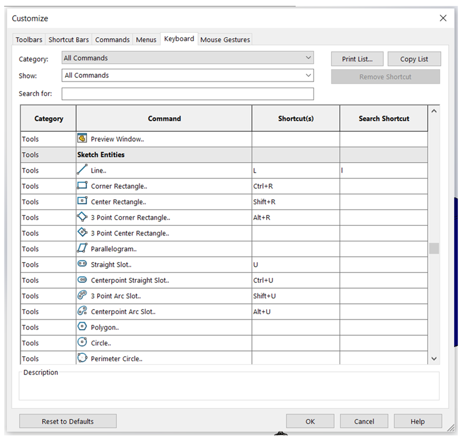
Task: Select the Perimeter Circle icon
Action: tap(82, 359)
